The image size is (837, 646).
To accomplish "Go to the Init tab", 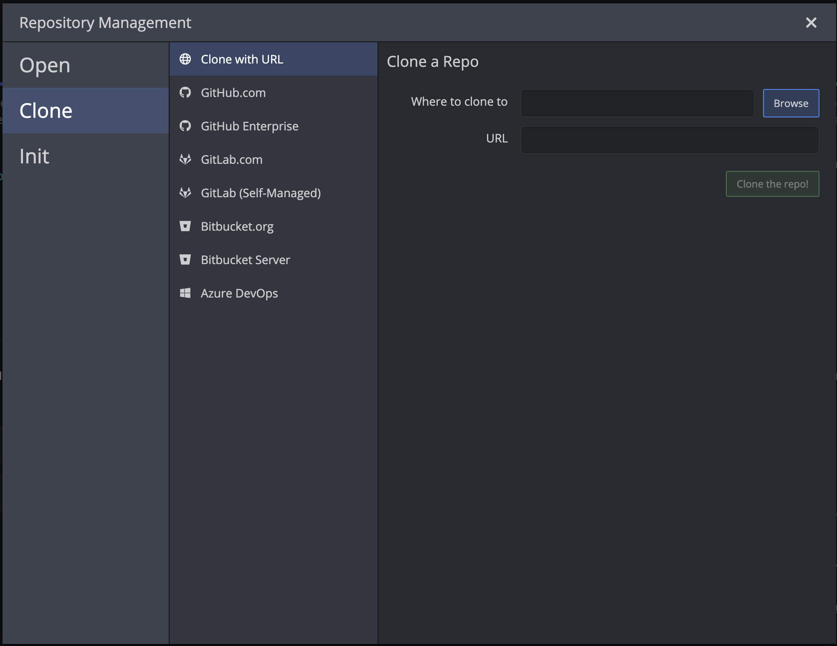I will click(34, 156).
